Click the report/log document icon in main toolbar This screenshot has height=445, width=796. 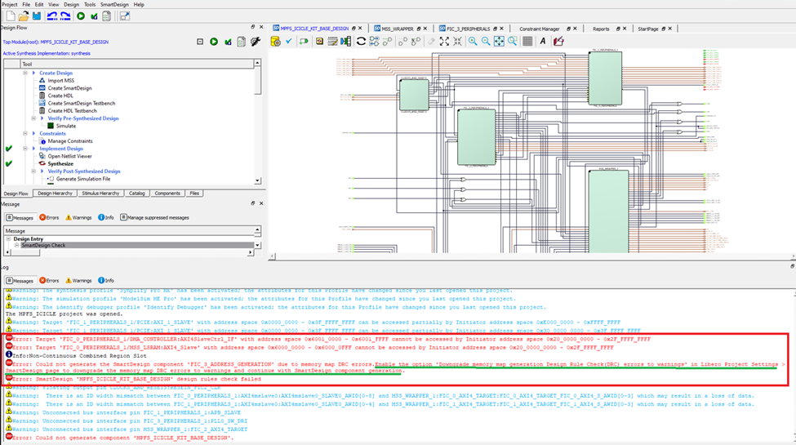107,16
